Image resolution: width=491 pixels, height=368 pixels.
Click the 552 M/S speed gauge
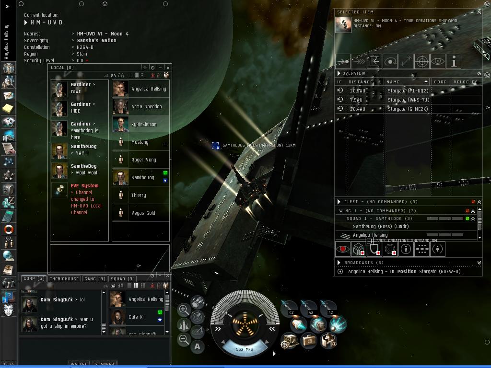(244, 349)
